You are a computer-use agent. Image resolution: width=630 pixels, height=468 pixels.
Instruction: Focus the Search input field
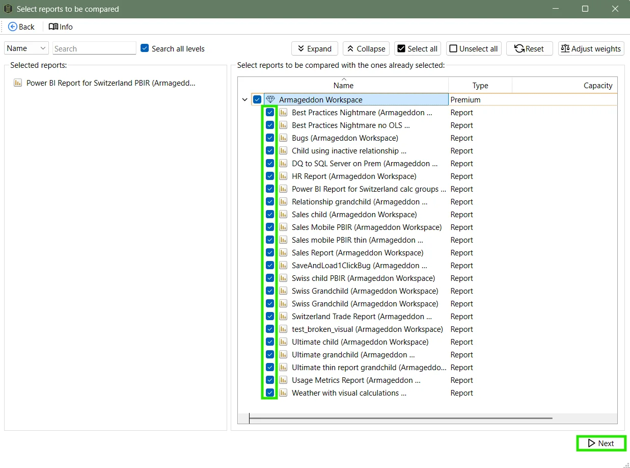(94, 48)
